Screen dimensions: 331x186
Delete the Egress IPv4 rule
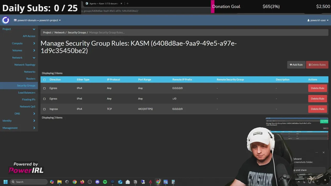(318, 88)
